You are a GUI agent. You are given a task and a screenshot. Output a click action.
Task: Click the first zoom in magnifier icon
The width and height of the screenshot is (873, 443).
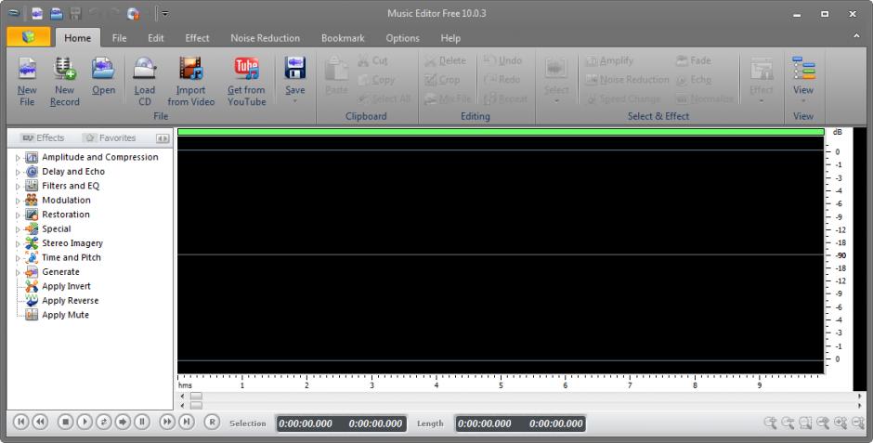(x=770, y=423)
